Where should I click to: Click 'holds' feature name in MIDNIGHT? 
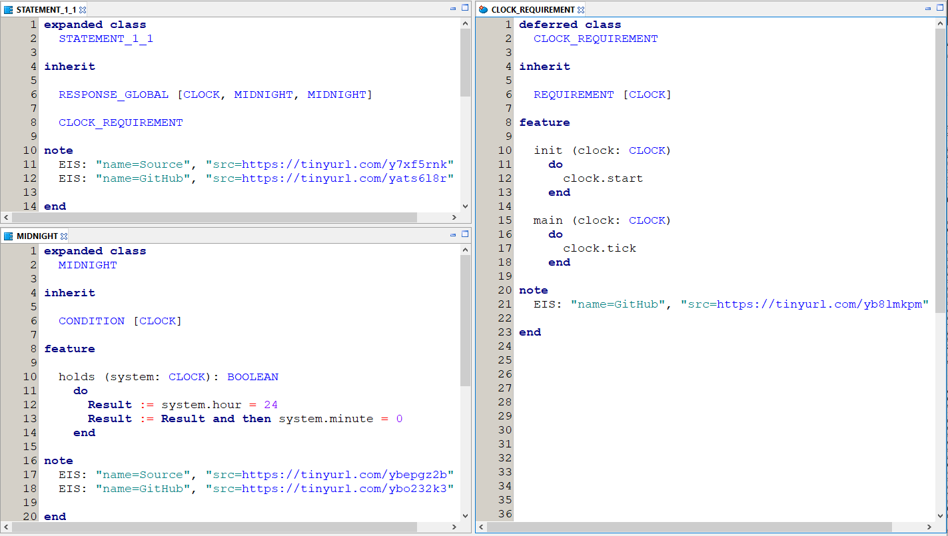(77, 377)
